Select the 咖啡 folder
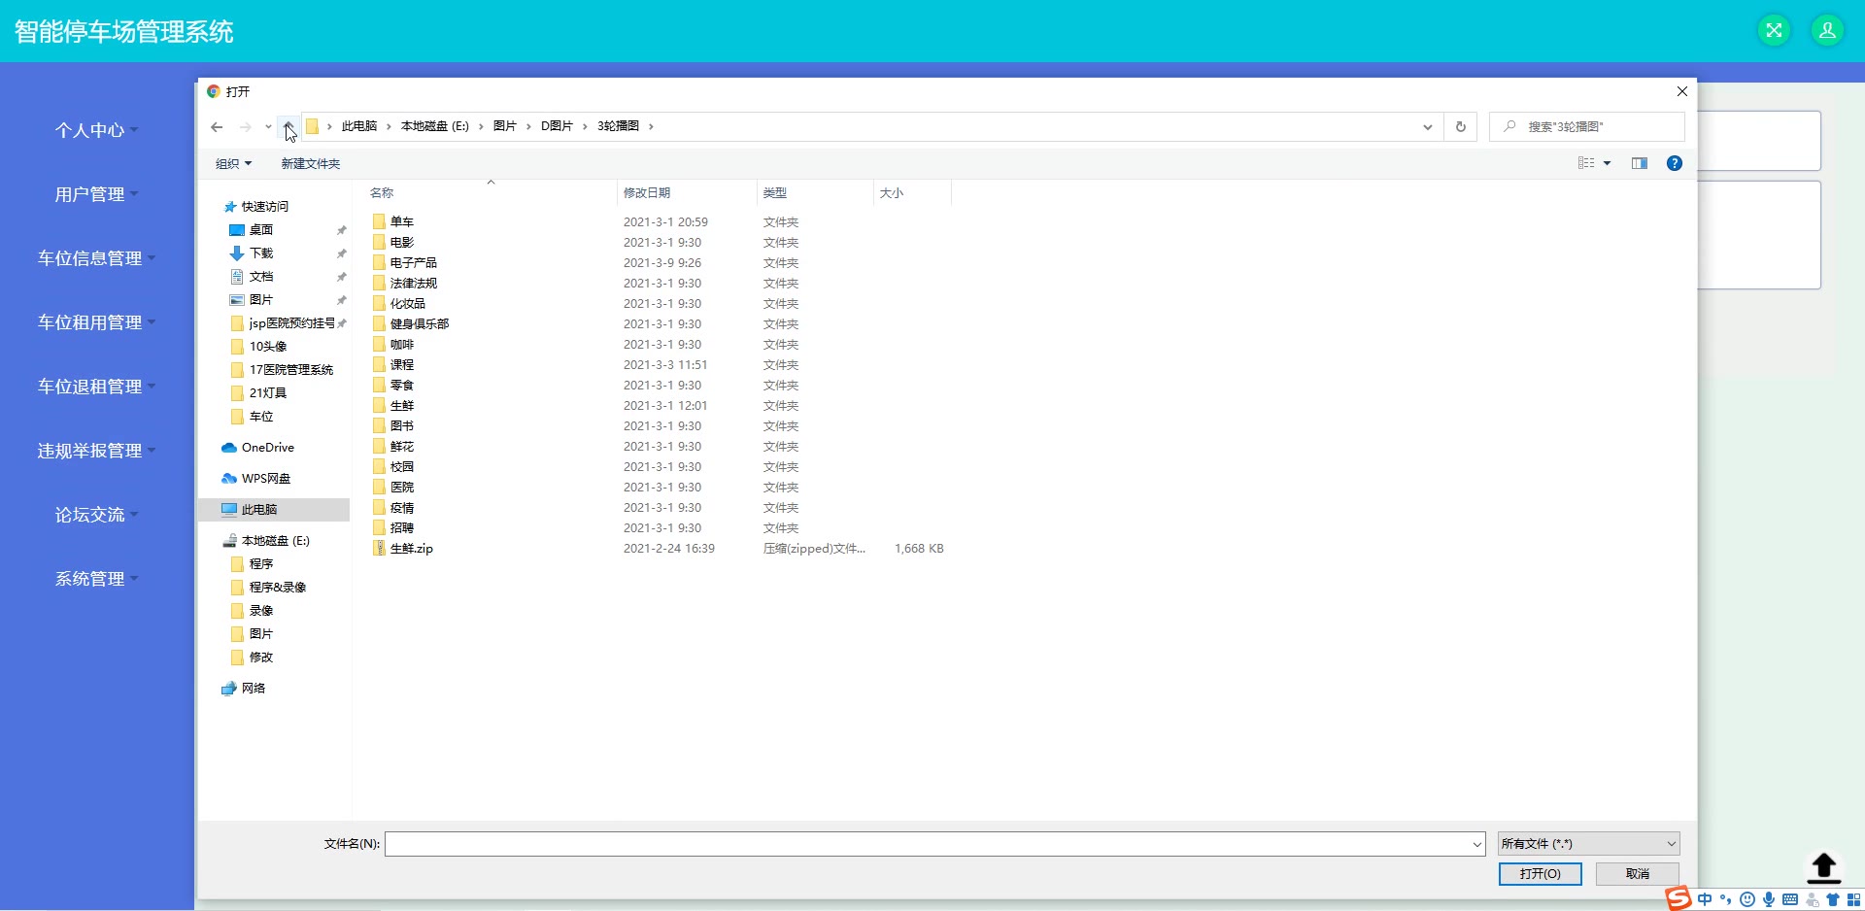 (402, 344)
